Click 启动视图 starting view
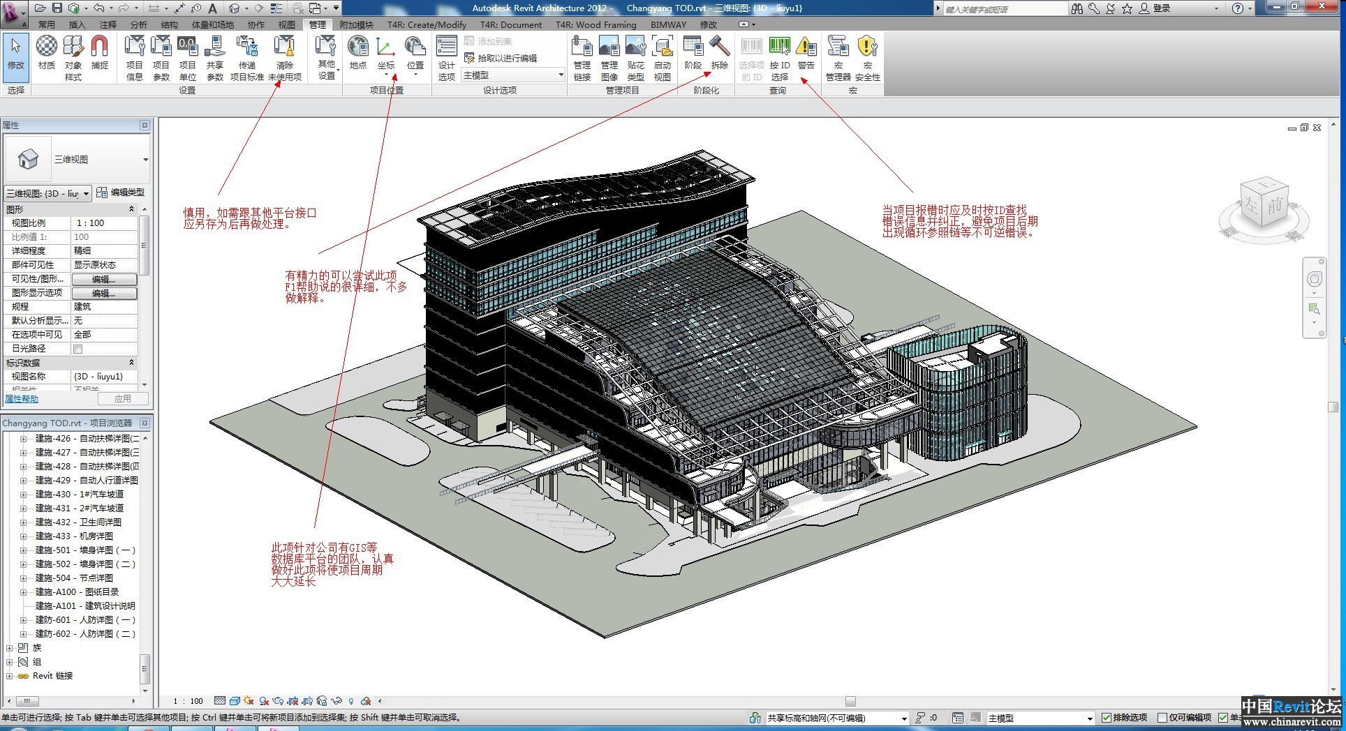Image resolution: width=1346 pixels, height=731 pixels. (x=663, y=58)
